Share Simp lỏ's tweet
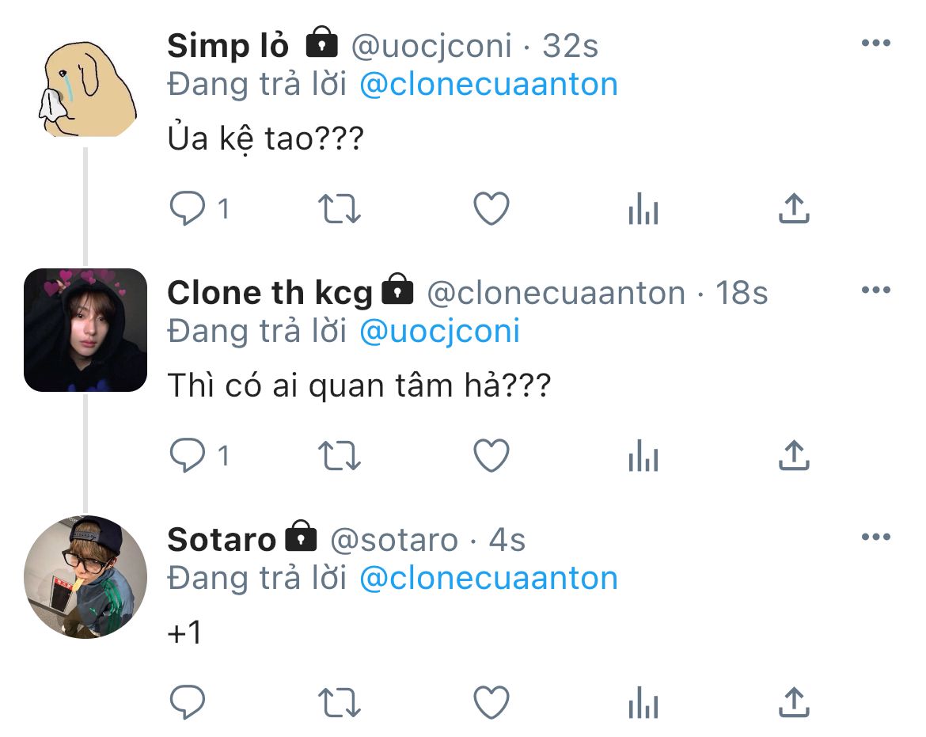Viewport: 926px width, 737px height. 793,209
